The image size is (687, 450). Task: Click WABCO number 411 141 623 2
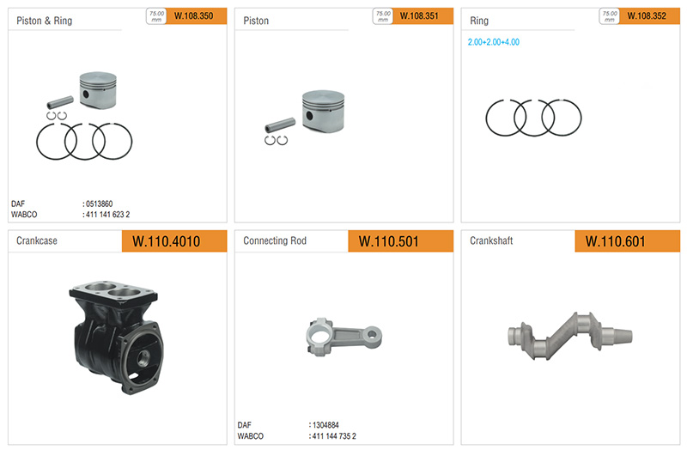click(108, 214)
